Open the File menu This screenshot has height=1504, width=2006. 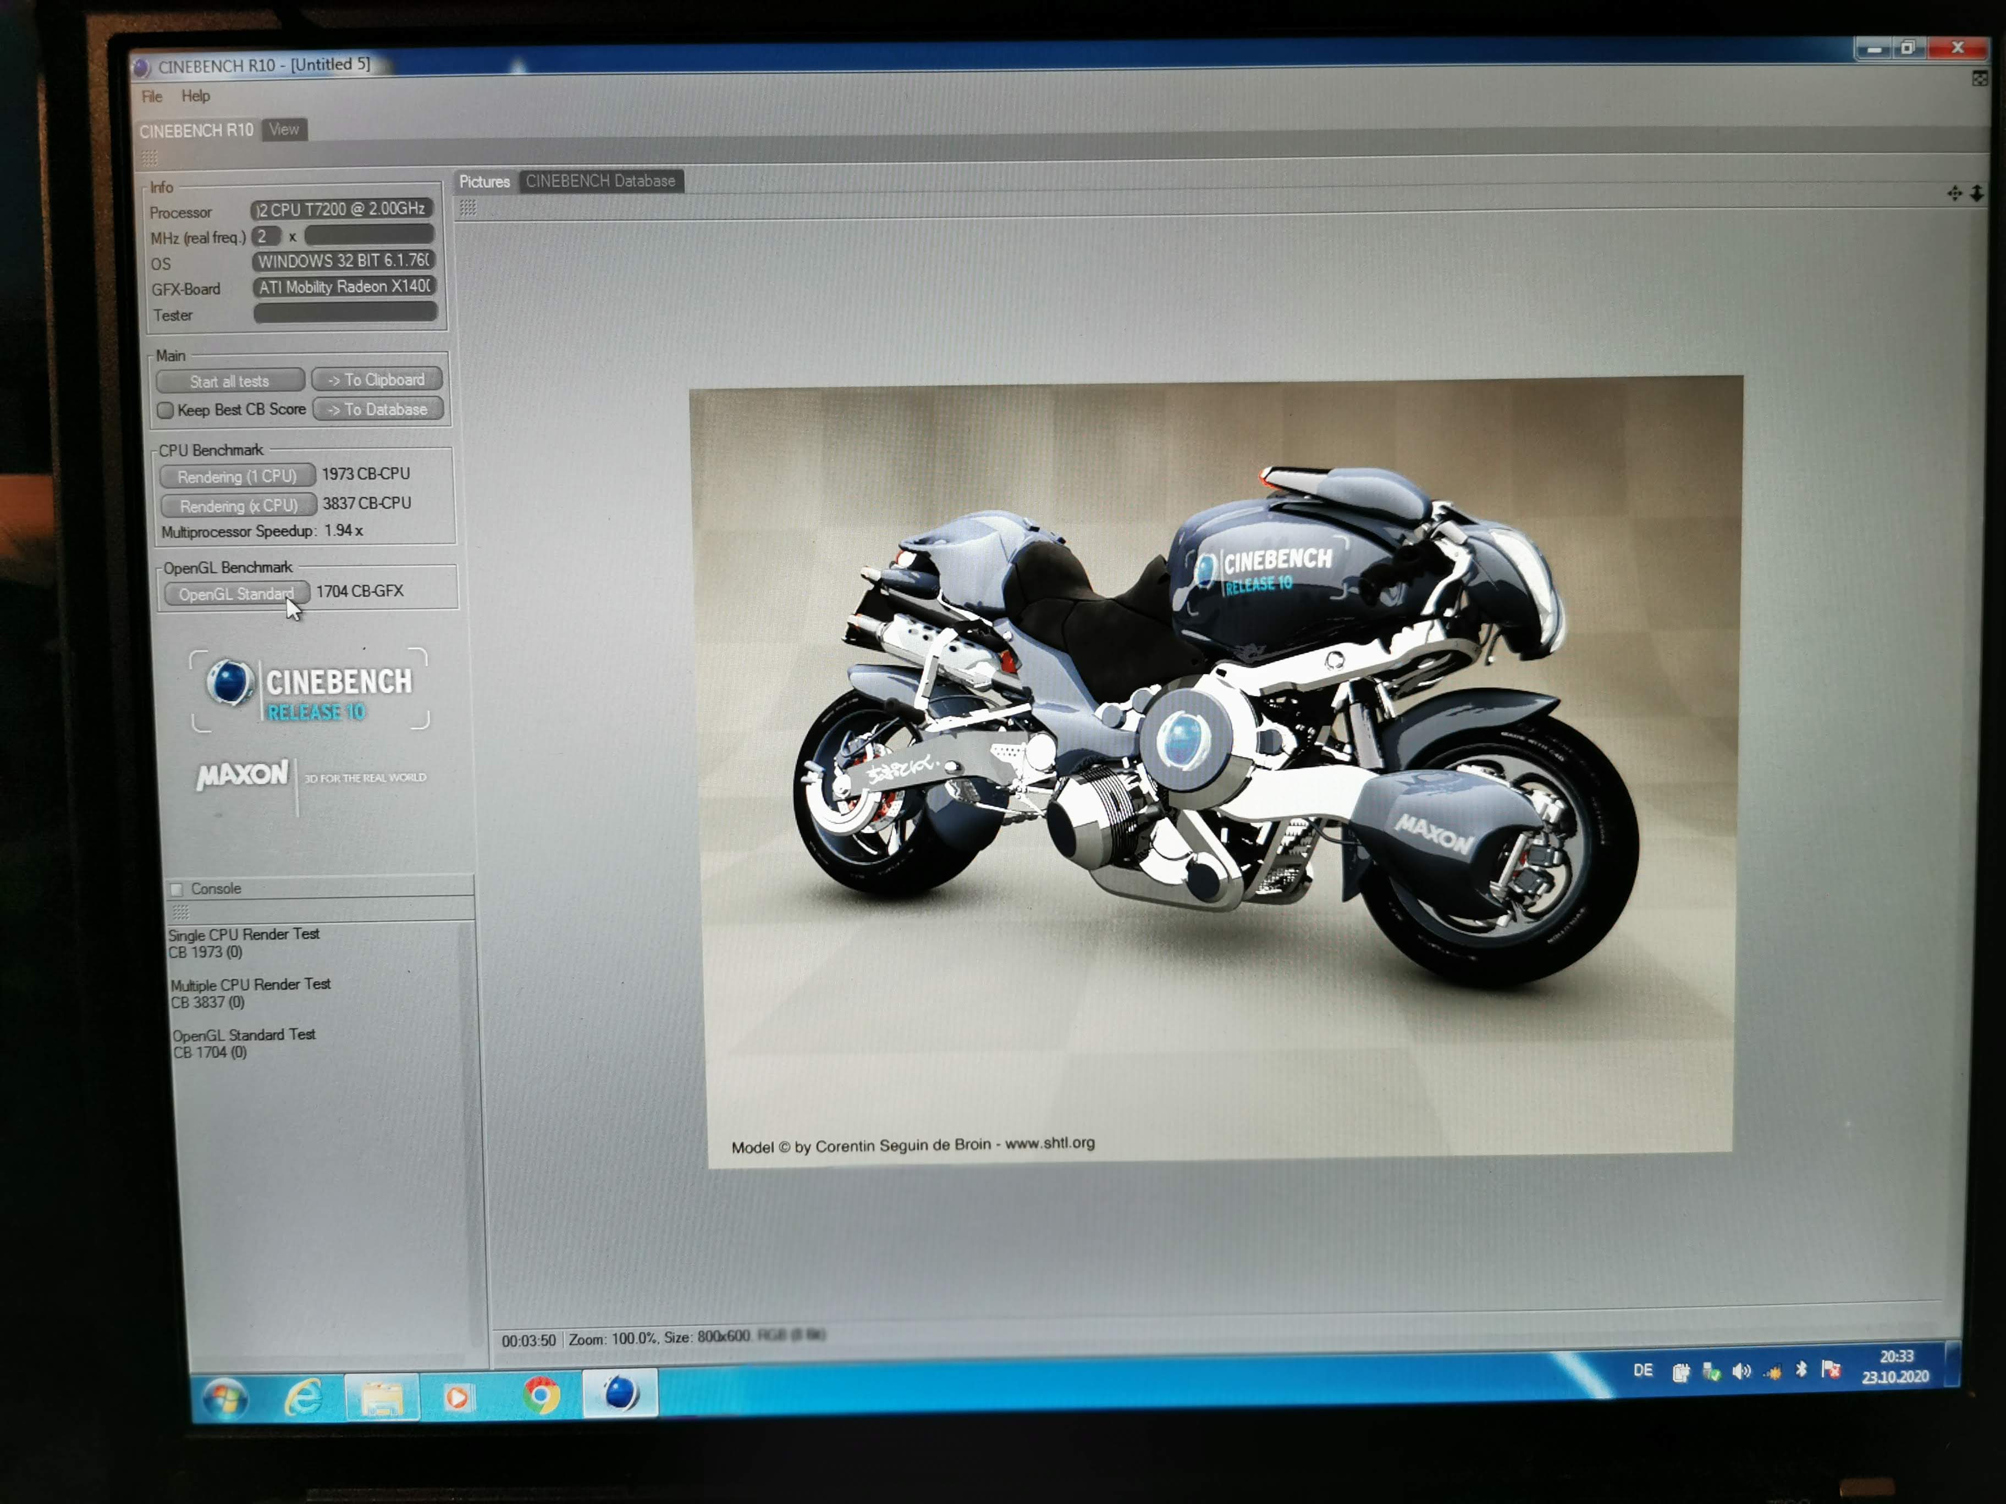tap(151, 97)
